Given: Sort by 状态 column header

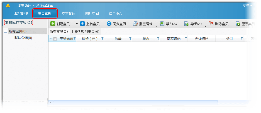Looking at the screenshot, I should click(x=146, y=39).
